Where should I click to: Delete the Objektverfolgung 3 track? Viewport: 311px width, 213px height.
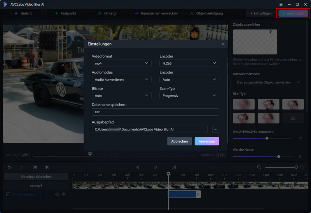pos(64,194)
